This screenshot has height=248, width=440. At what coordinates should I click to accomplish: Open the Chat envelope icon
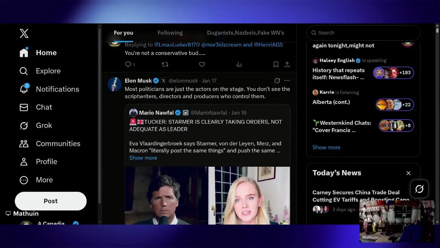click(24, 107)
